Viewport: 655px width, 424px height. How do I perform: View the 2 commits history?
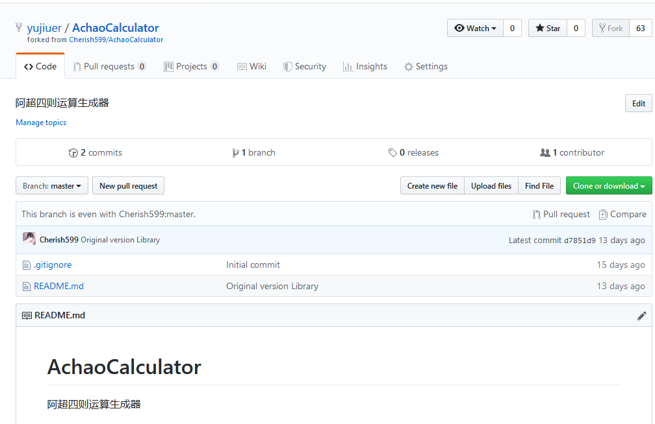96,152
